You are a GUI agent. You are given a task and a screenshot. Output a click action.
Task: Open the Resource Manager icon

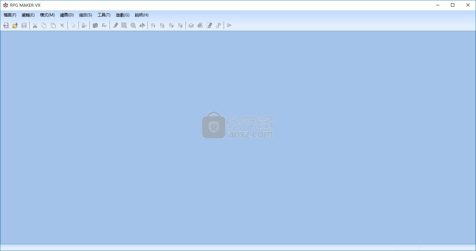click(200, 25)
